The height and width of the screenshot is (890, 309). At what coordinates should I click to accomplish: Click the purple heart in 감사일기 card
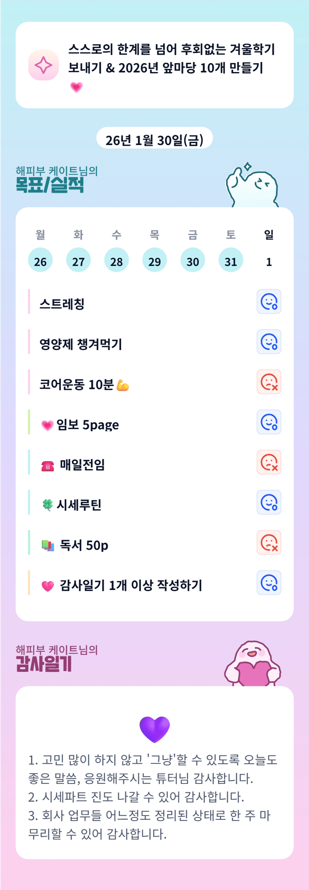click(x=155, y=729)
